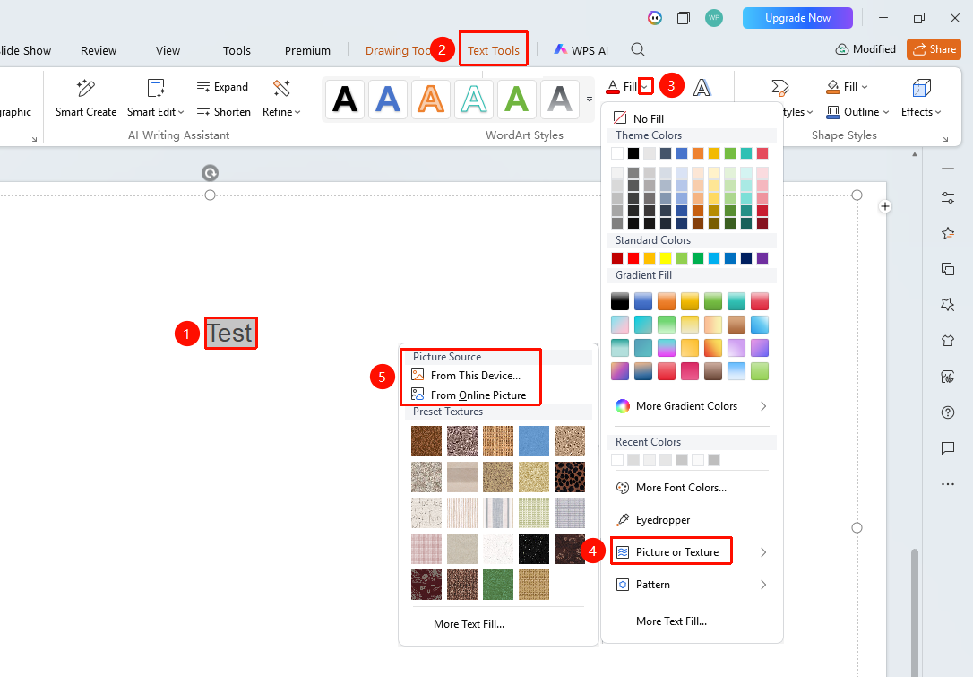
Task: Choose From This Device picture source
Action: [x=467, y=375]
